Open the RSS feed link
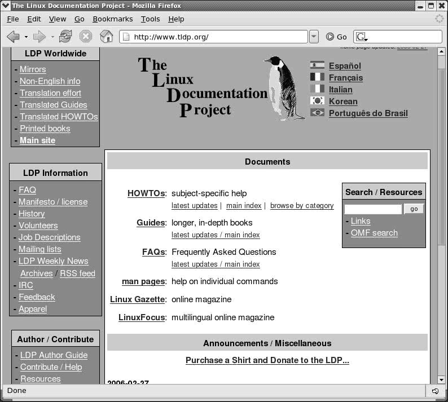This screenshot has height=402, width=448. pyautogui.click(x=77, y=273)
